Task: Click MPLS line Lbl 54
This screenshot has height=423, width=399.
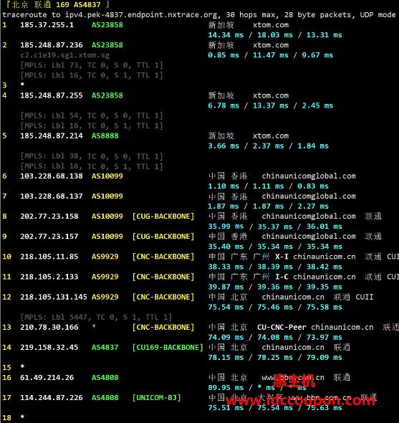Action: 92,115
